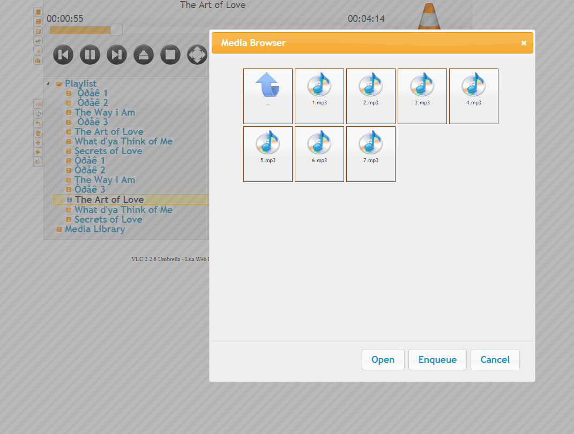Select the Media Library node
This screenshot has width=574, height=434.
(95, 229)
